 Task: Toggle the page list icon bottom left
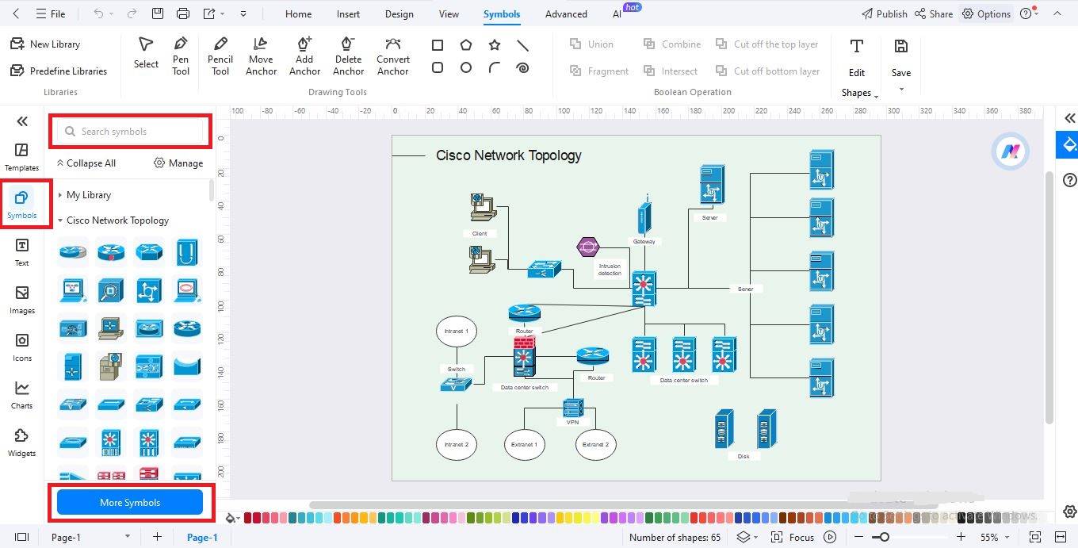coord(21,537)
